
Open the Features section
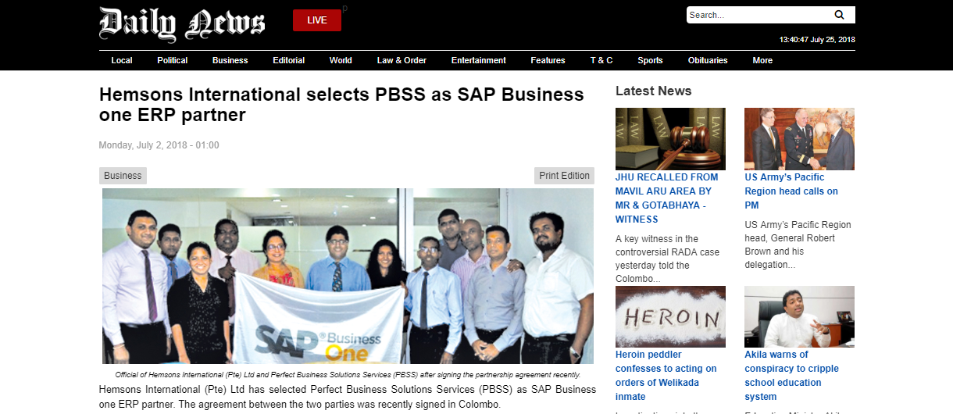click(548, 60)
